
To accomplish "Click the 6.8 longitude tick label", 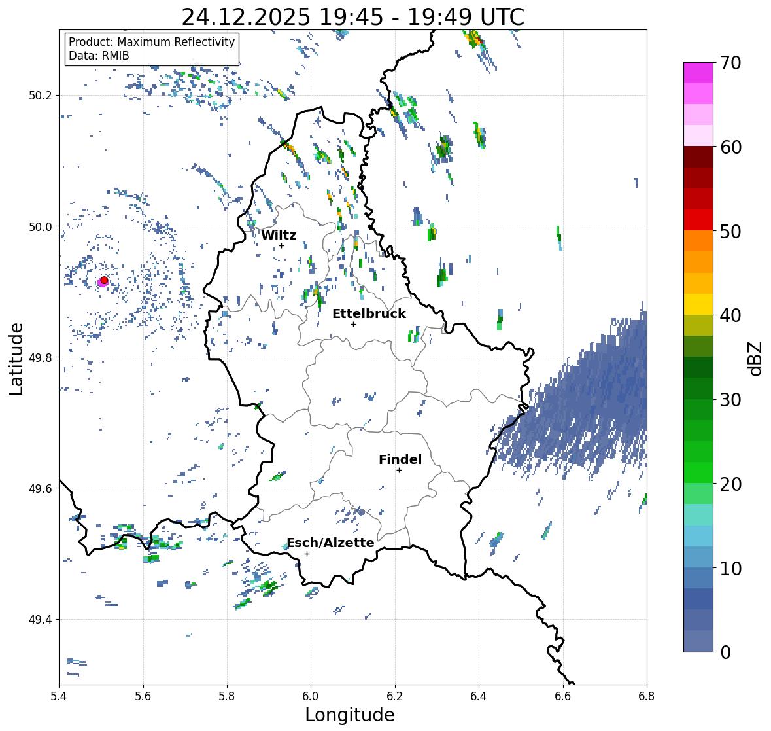I will (646, 696).
